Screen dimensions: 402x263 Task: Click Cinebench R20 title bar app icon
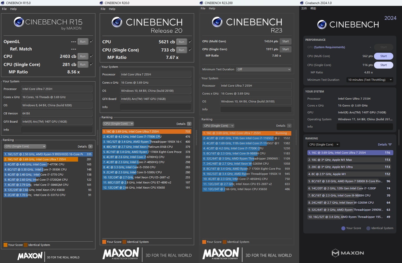coord(101,3)
